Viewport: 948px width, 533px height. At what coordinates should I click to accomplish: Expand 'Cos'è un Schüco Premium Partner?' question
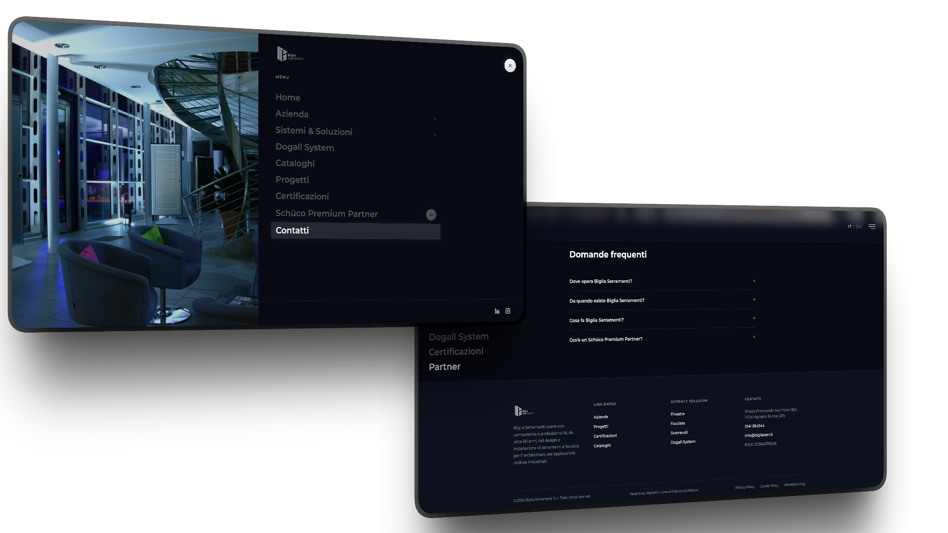(x=662, y=339)
